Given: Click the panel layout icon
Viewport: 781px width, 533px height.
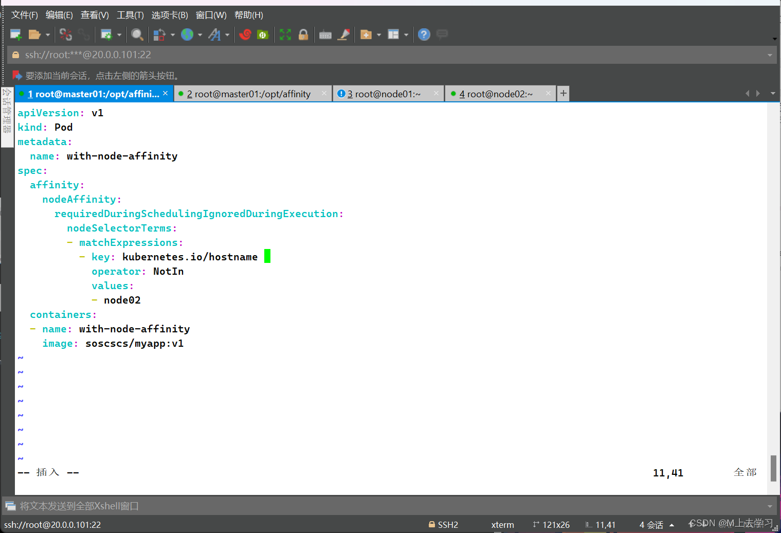Looking at the screenshot, I should (393, 34).
